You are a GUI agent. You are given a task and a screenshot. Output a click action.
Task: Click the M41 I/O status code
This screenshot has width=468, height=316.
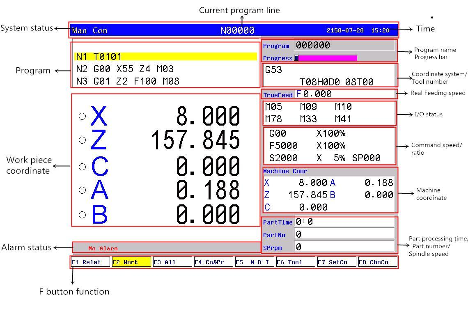[343, 119]
